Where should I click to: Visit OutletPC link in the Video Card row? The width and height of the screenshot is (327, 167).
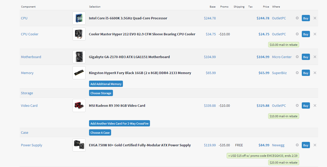pyautogui.click(x=279, y=105)
